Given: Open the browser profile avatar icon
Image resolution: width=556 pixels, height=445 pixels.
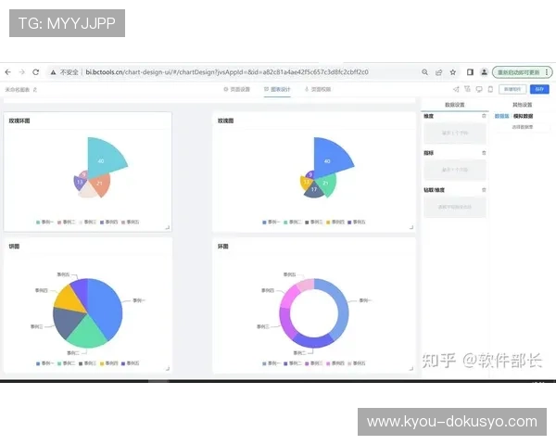Looking at the screenshot, I should (x=484, y=72).
